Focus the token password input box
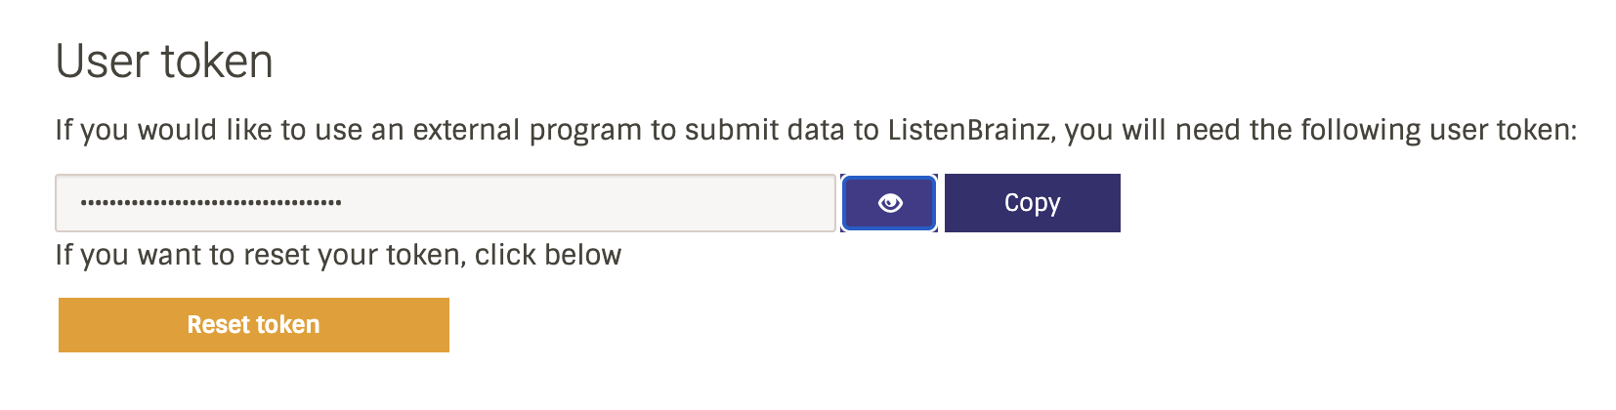The height and width of the screenshot is (410, 1616). (446, 203)
